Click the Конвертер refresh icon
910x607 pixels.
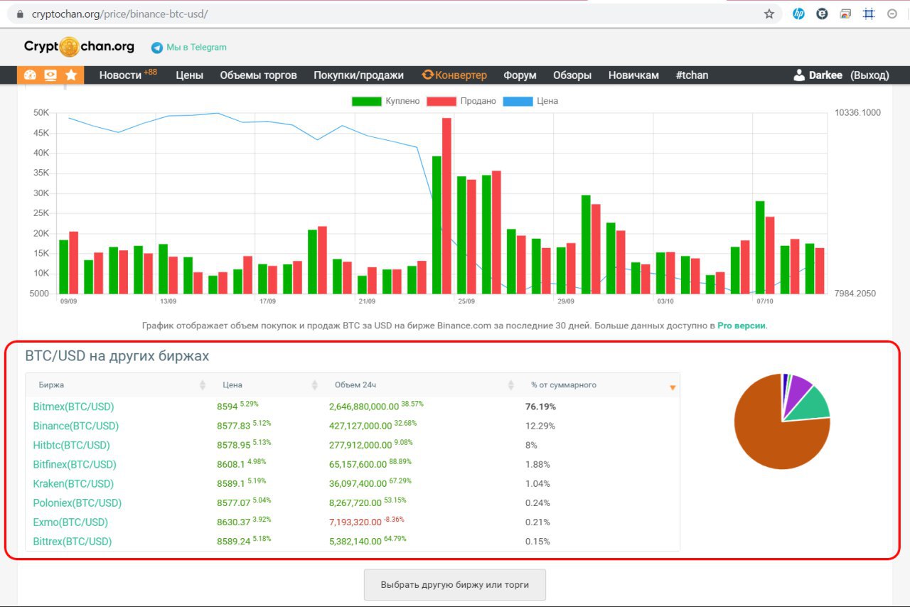click(427, 75)
